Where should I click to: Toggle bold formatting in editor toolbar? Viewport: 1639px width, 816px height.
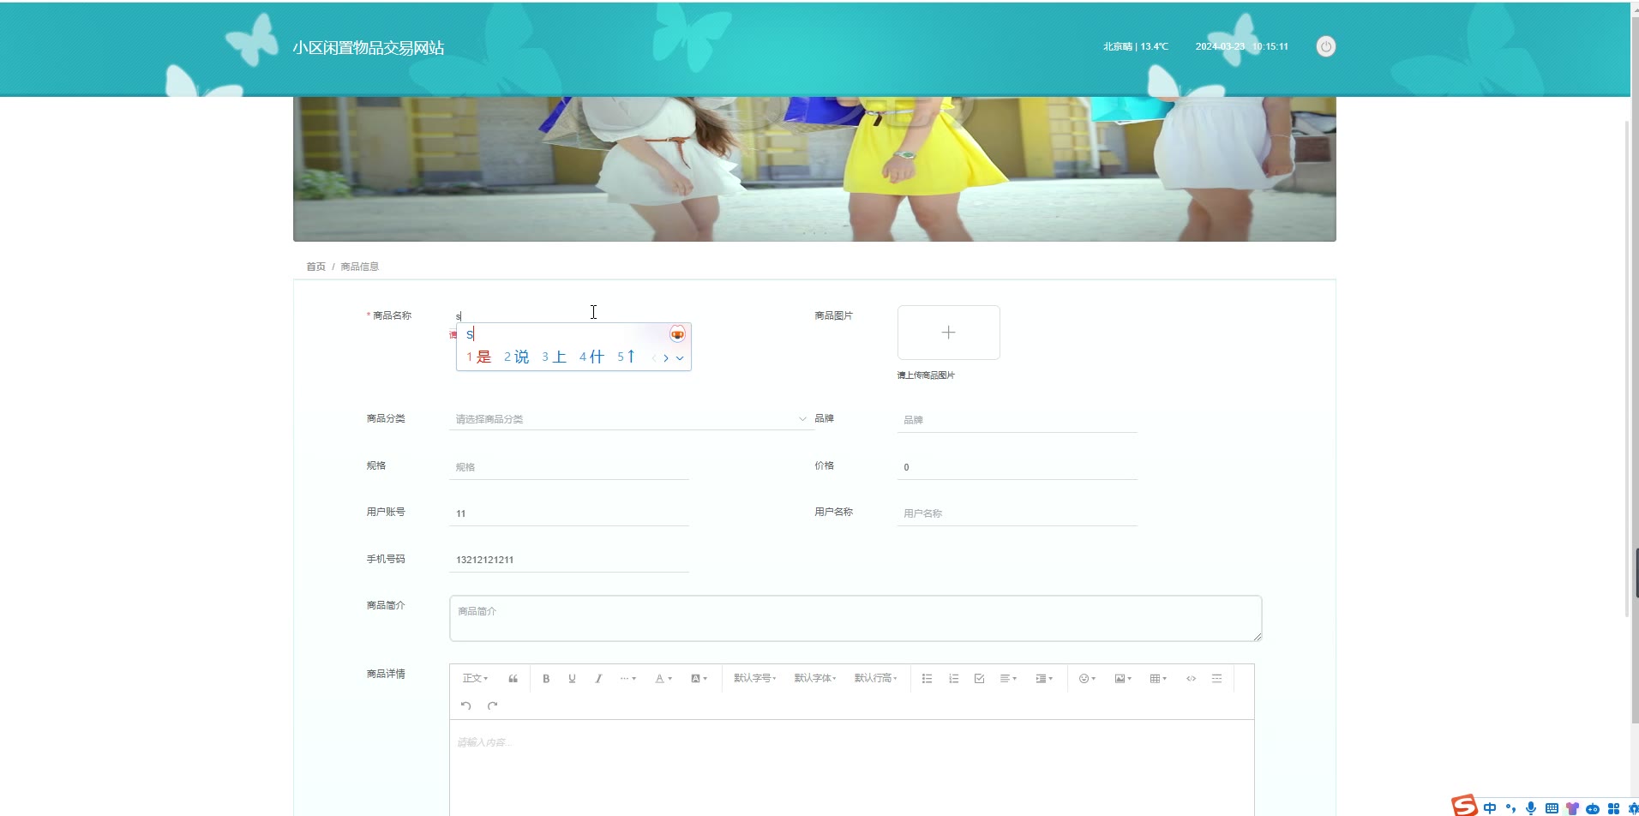click(546, 679)
